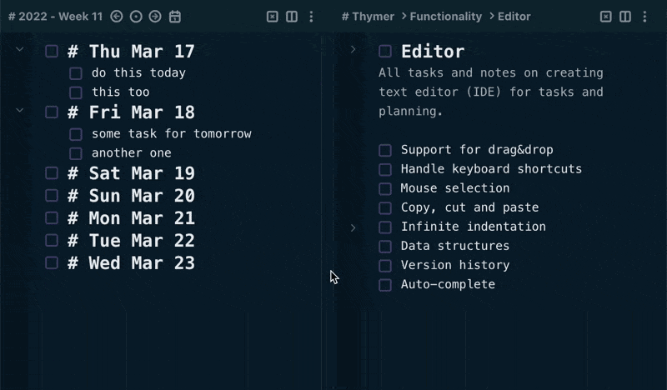Open Editor panel more options menu
The image size is (667, 390).
click(644, 17)
